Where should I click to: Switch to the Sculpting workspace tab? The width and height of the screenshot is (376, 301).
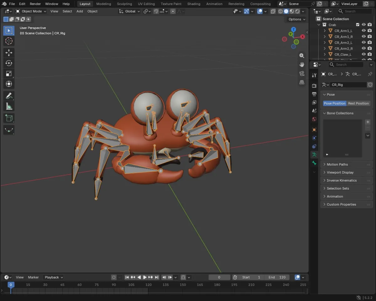coord(124,4)
